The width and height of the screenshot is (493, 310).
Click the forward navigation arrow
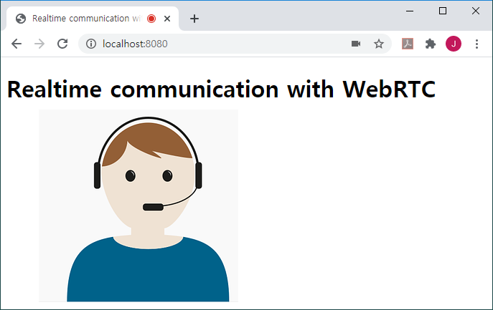coord(39,44)
